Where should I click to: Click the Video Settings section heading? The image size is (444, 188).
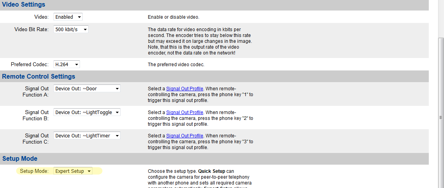coord(23,5)
